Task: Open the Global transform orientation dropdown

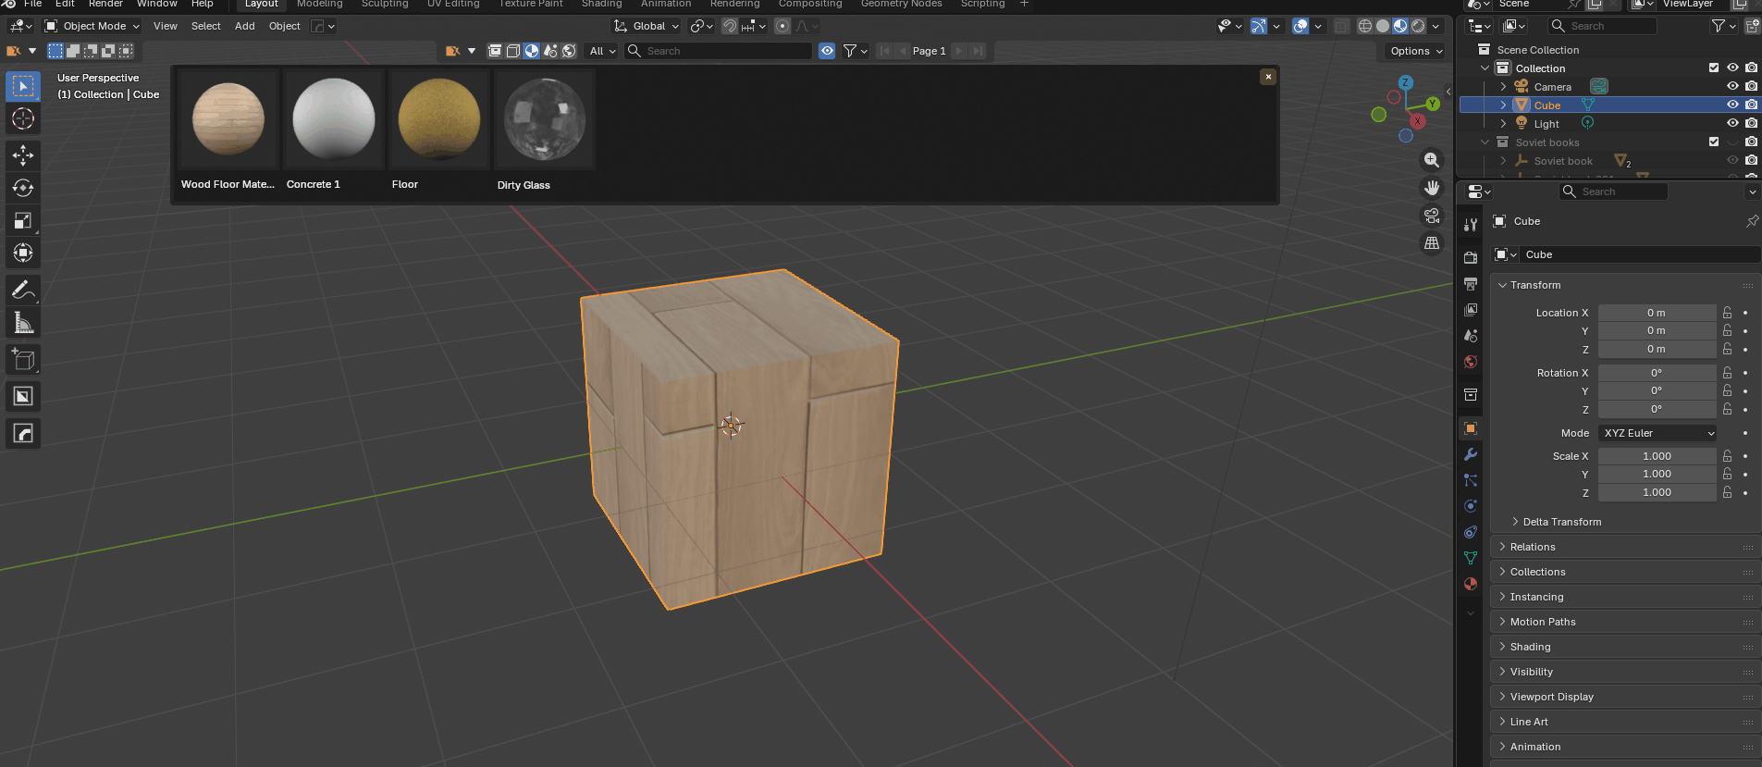Action: (x=647, y=26)
